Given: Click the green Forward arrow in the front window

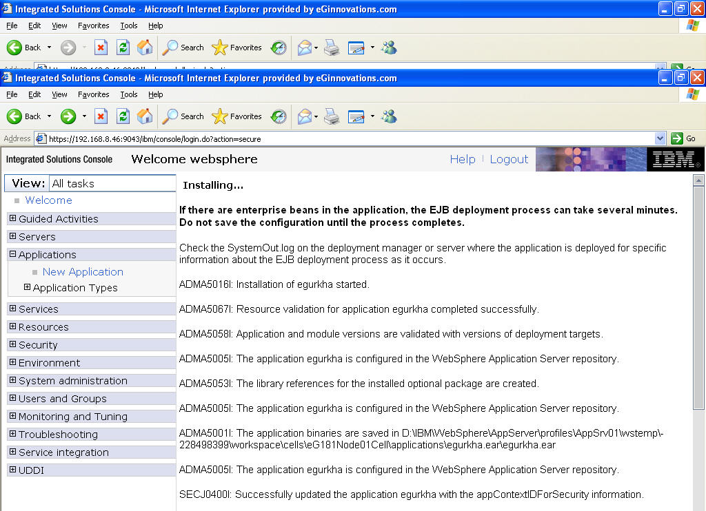Looking at the screenshot, I should 68,116.
